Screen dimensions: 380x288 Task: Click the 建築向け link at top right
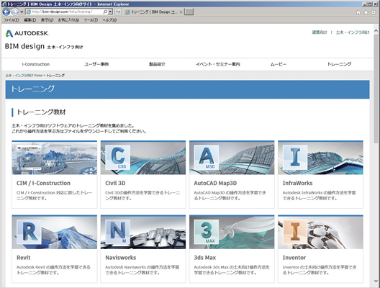coord(320,32)
